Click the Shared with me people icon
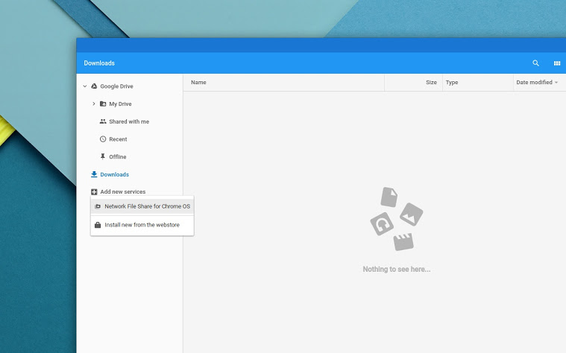This screenshot has height=353, width=566. 103,121
